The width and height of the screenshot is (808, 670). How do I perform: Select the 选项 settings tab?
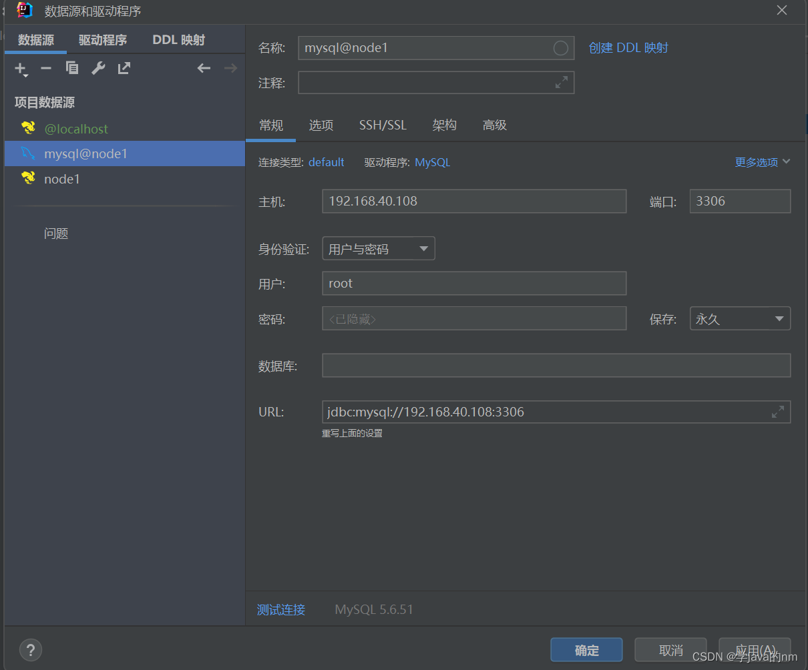click(321, 125)
